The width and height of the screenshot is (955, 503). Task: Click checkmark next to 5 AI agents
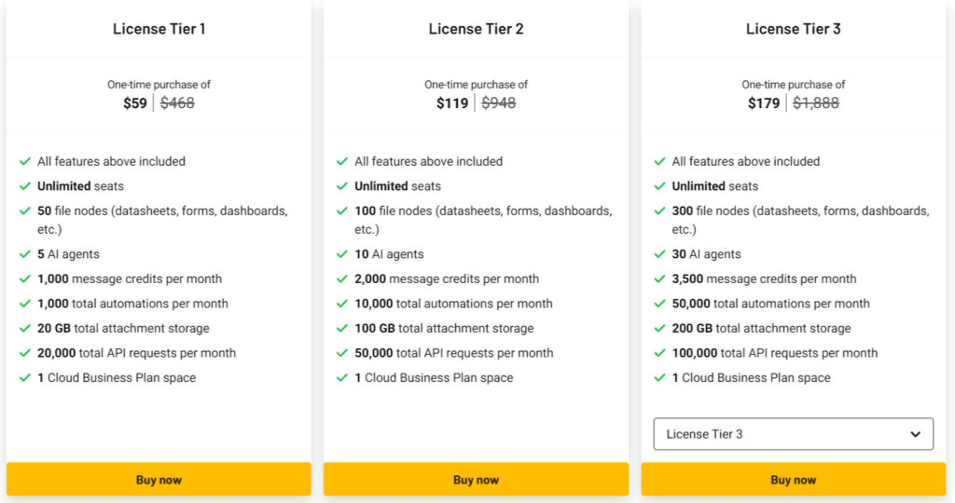pos(25,254)
